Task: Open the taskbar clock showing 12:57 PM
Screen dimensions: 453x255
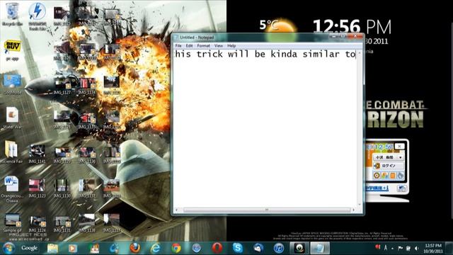Action: pos(432,248)
